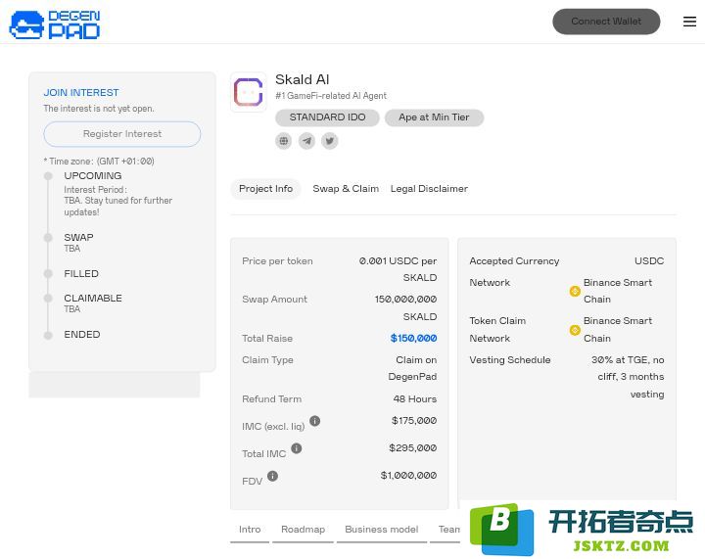Open the Skald AI project logo
This screenshot has width=705, height=559.
pos(248,92)
